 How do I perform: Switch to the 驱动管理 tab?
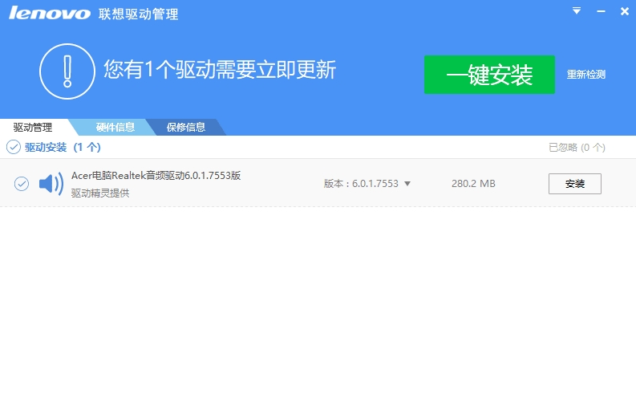(x=33, y=128)
